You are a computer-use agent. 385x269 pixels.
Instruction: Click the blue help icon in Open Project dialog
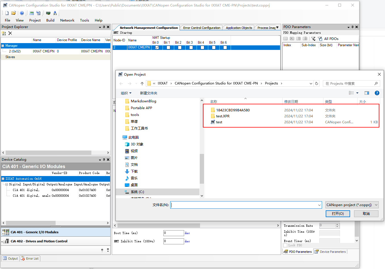point(377,93)
